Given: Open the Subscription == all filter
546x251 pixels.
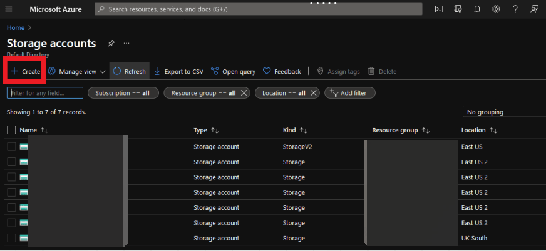Looking at the screenshot, I should pyautogui.click(x=123, y=93).
